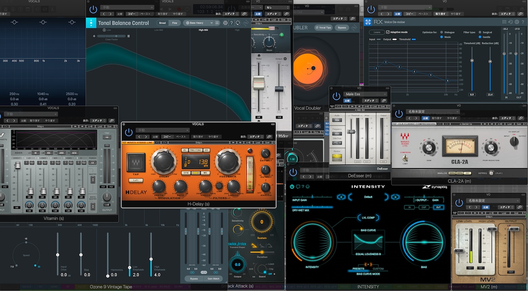Toggle MV2 plugin power icon

460,204
